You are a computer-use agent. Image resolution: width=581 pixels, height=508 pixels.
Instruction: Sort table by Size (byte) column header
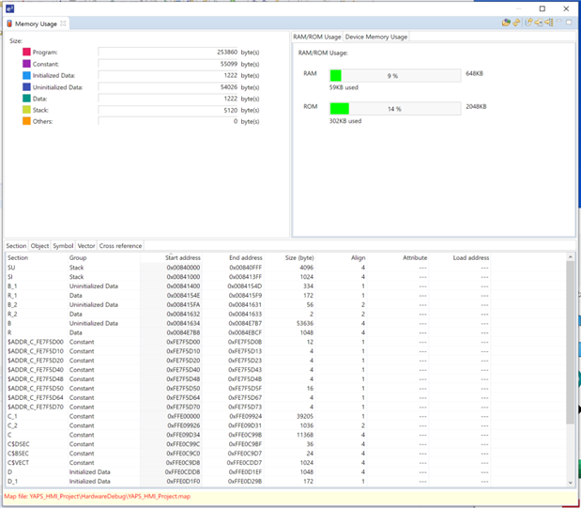coord(299,257)
